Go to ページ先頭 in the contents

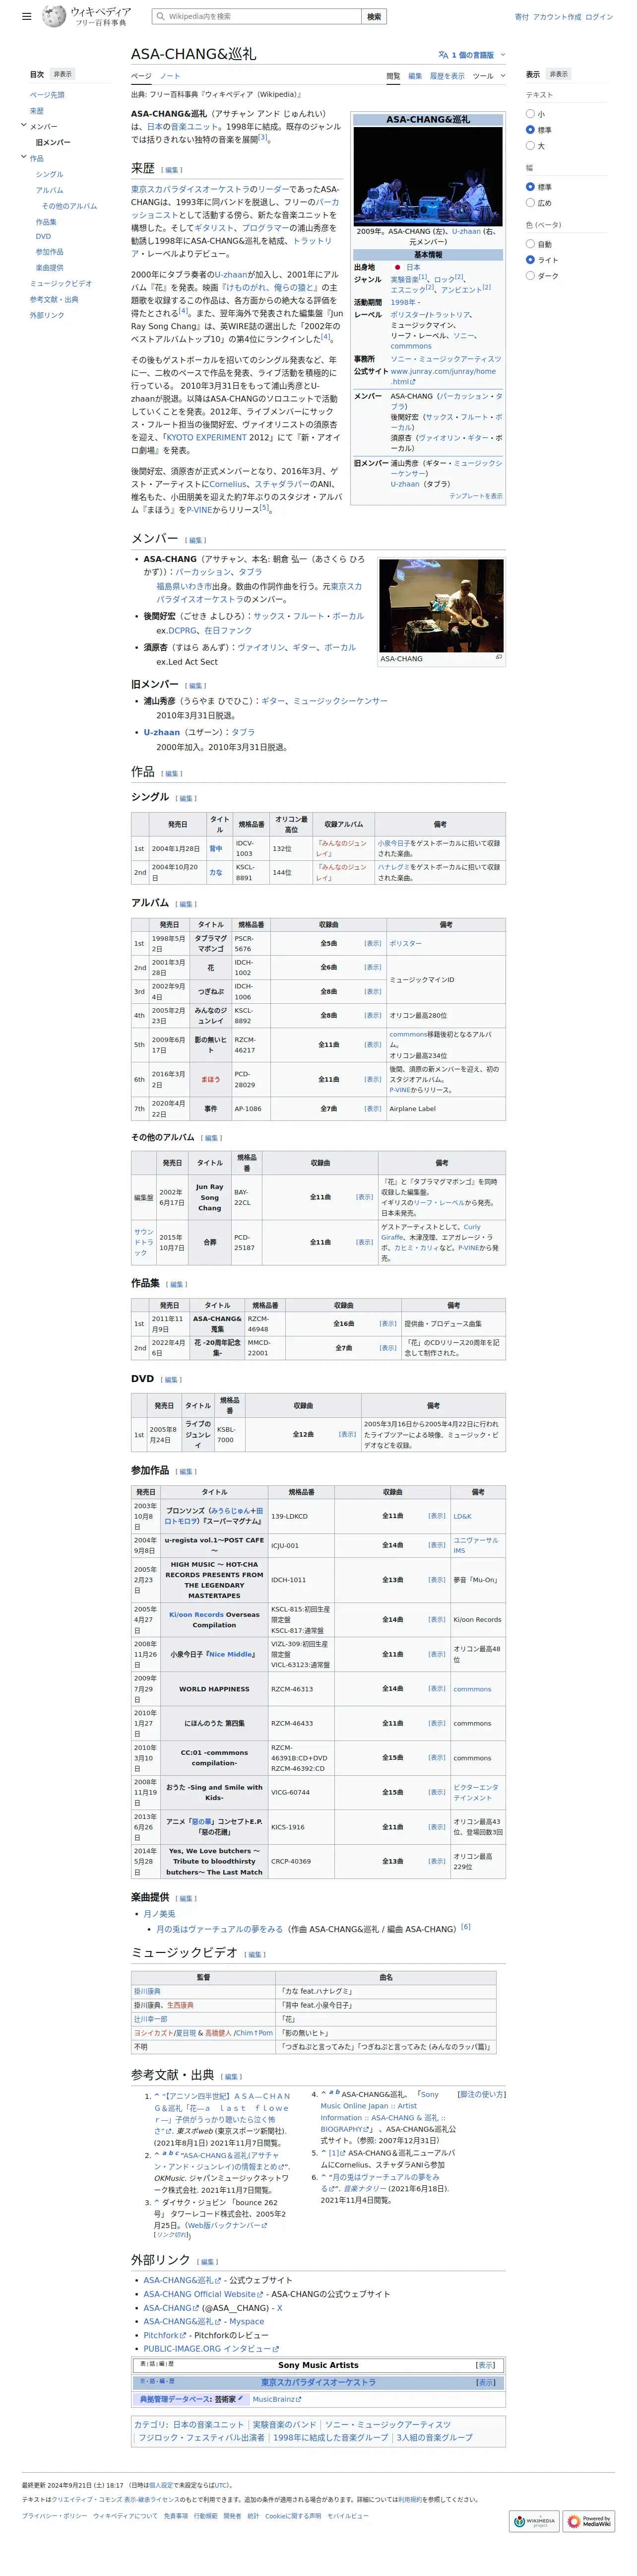click(47, 95)
